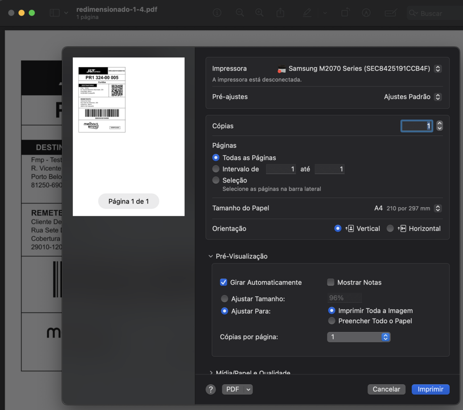Click the document info inspector icon
Screen dimensions: 463x410
click(x=217, y=13)
